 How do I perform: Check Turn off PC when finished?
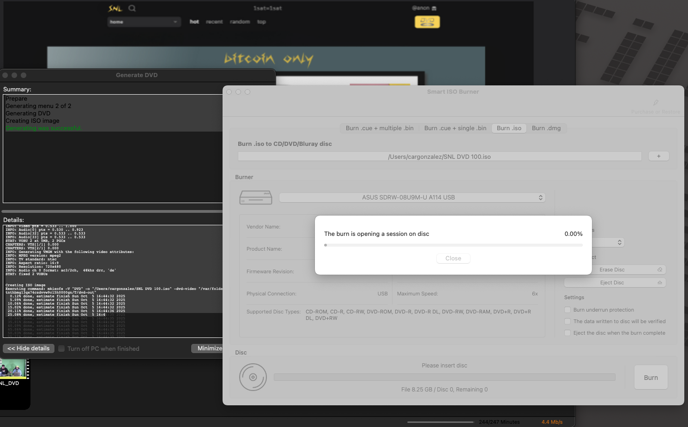(x=61, y=349)
